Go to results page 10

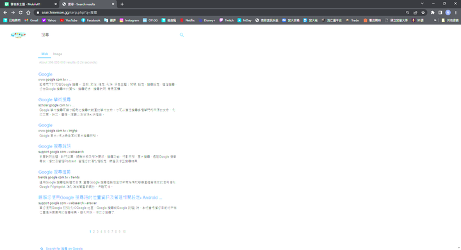click(124, 231)
